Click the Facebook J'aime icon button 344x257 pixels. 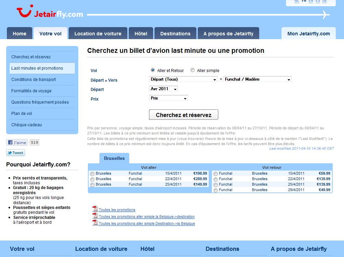(x=17, y=142)
